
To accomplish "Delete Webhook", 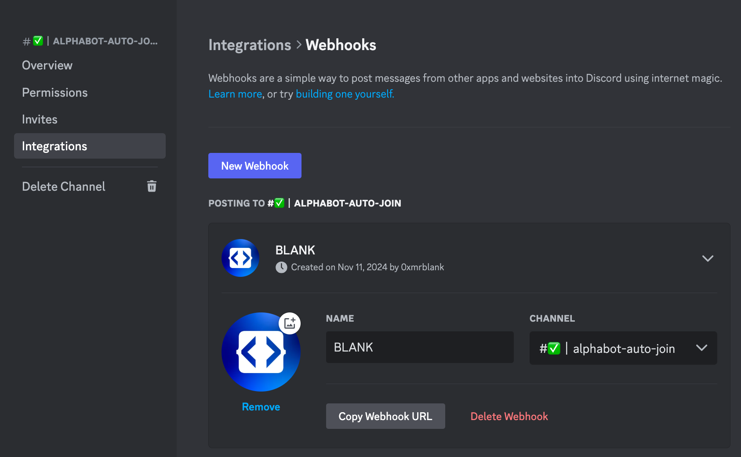I will click(x=509, y=417).
